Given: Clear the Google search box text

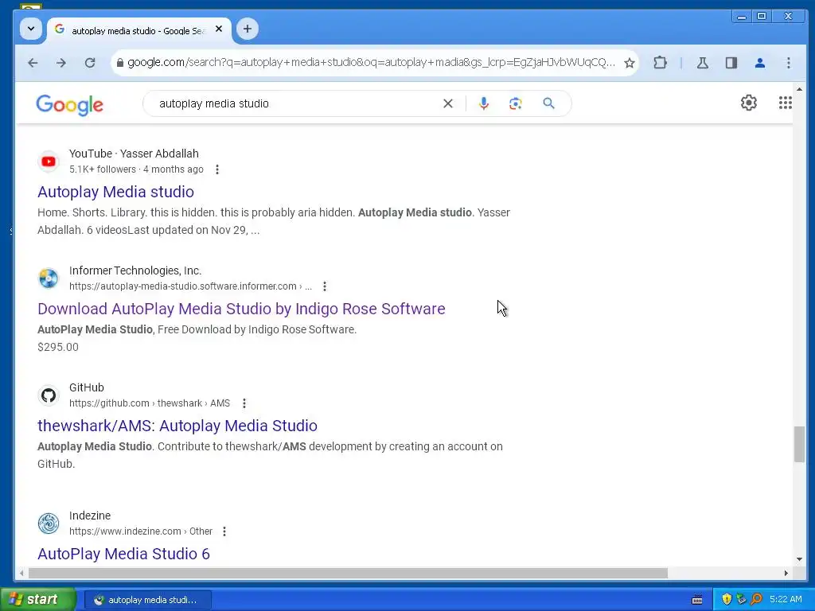Looking at the screenshot, I should [447, 103].
